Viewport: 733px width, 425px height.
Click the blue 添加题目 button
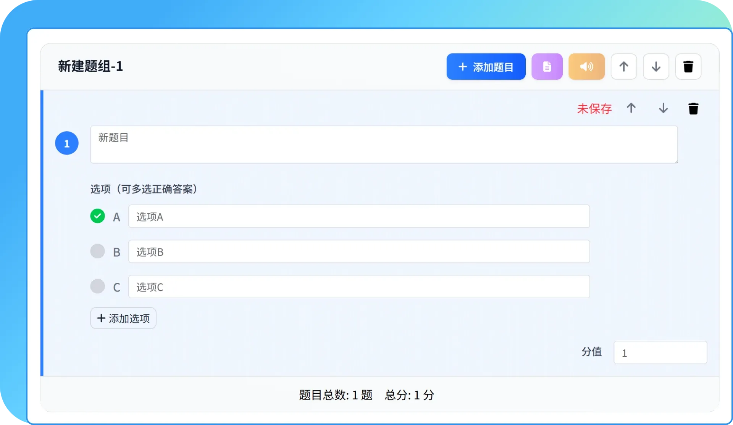486,67
